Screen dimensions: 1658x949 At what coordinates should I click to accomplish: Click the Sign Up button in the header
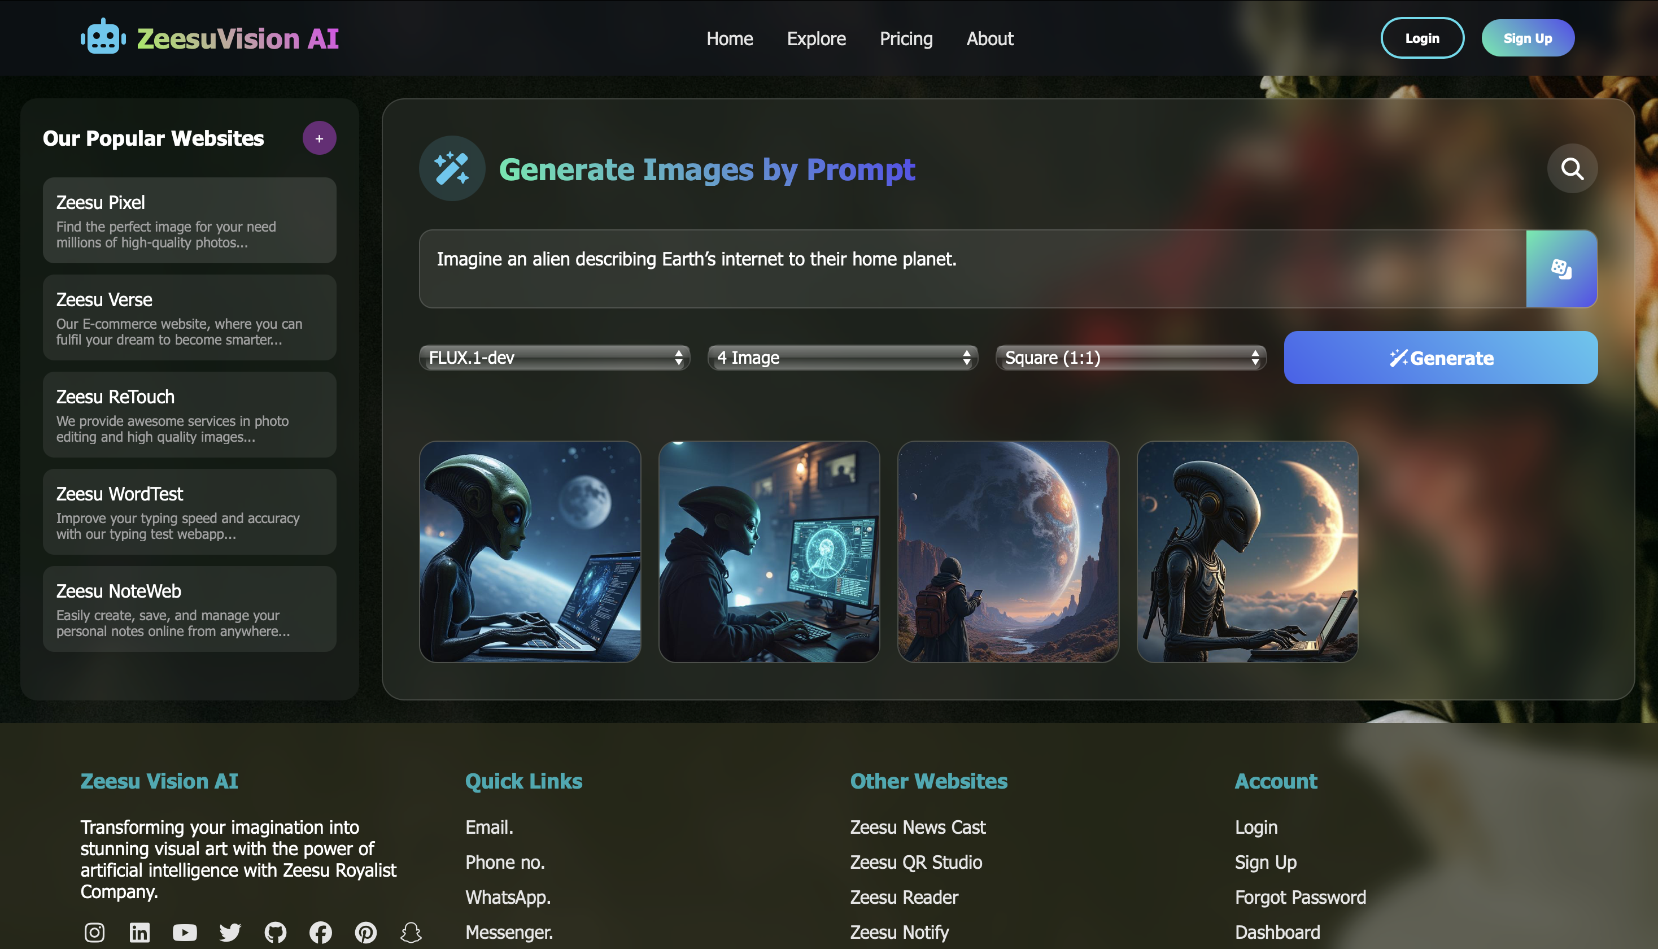coord(1528,38)
